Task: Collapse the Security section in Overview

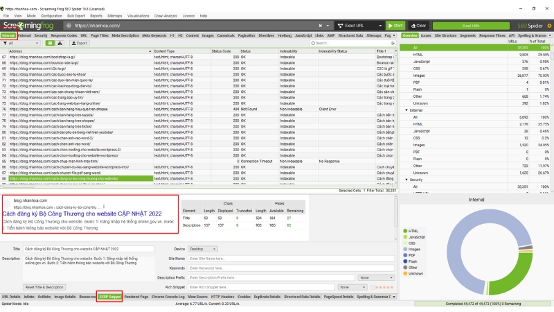Action: click(x=406, y=180)
